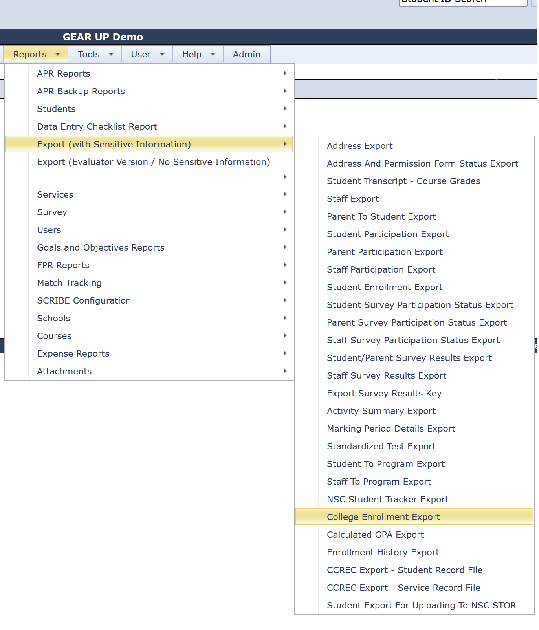This screenshot has width=539, height=630.
Task: Select Data Entry Checklist Report
Action: click(149, 126)
